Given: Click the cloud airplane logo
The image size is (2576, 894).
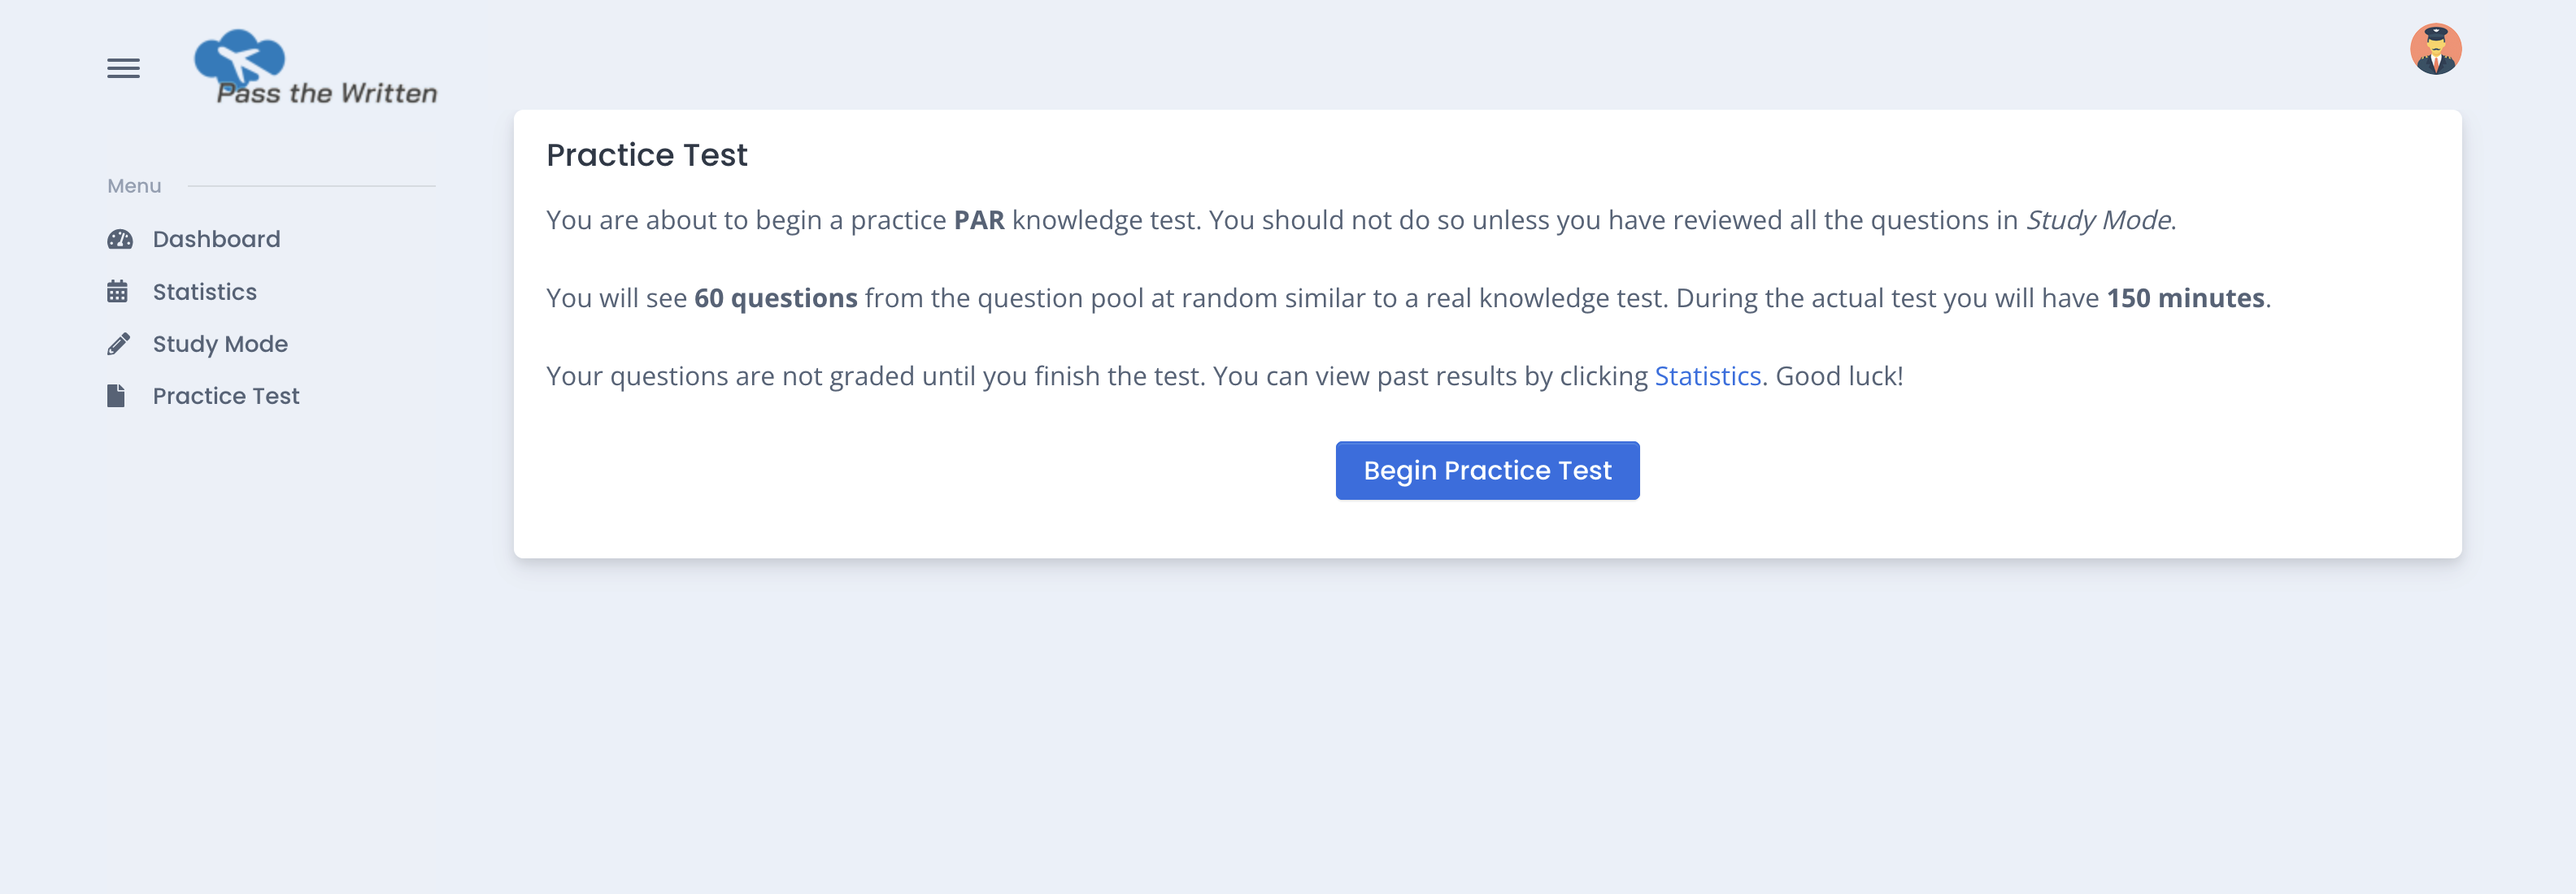Looking at the screenshot, I should (240, 57).
